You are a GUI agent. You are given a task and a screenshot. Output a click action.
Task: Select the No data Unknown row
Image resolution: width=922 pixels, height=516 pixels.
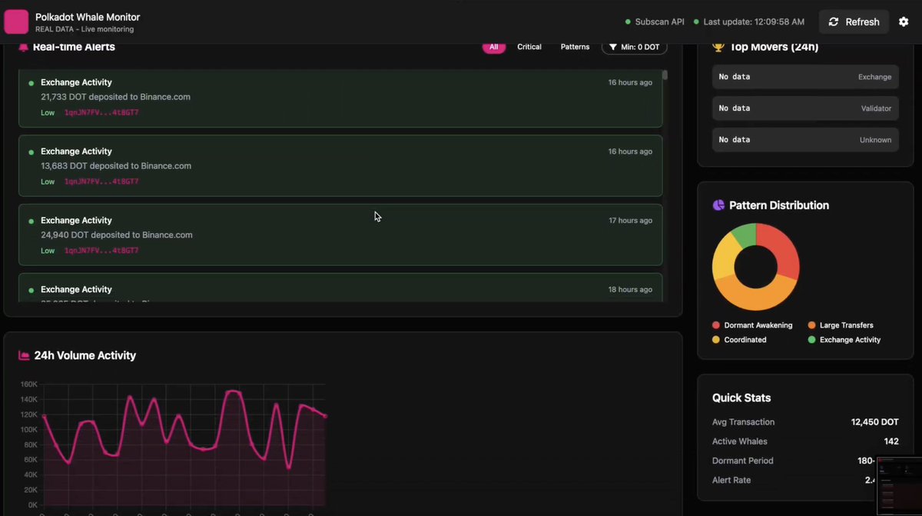point(805,140)
